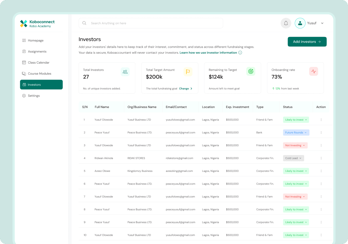Open Class Calendar in the sidebar
Image resolution: width=348 pixels, height=244 pixels.
pos(39,63)
